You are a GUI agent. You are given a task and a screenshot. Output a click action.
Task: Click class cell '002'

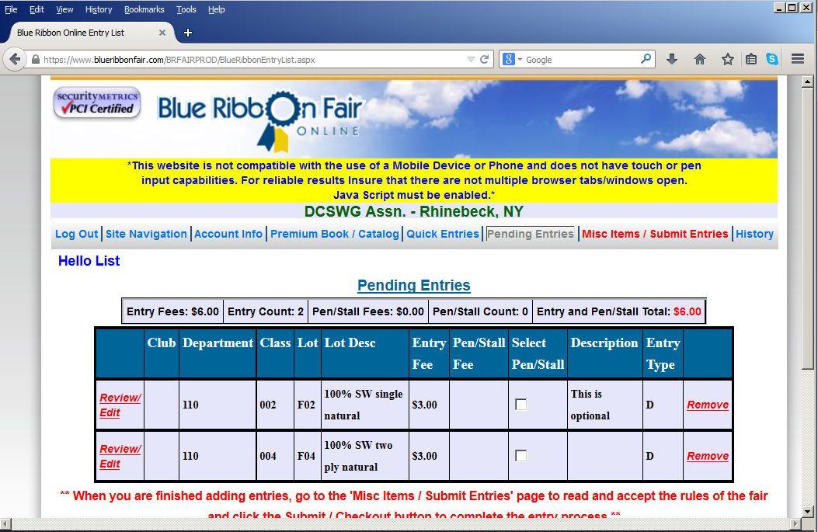(275, 405)
